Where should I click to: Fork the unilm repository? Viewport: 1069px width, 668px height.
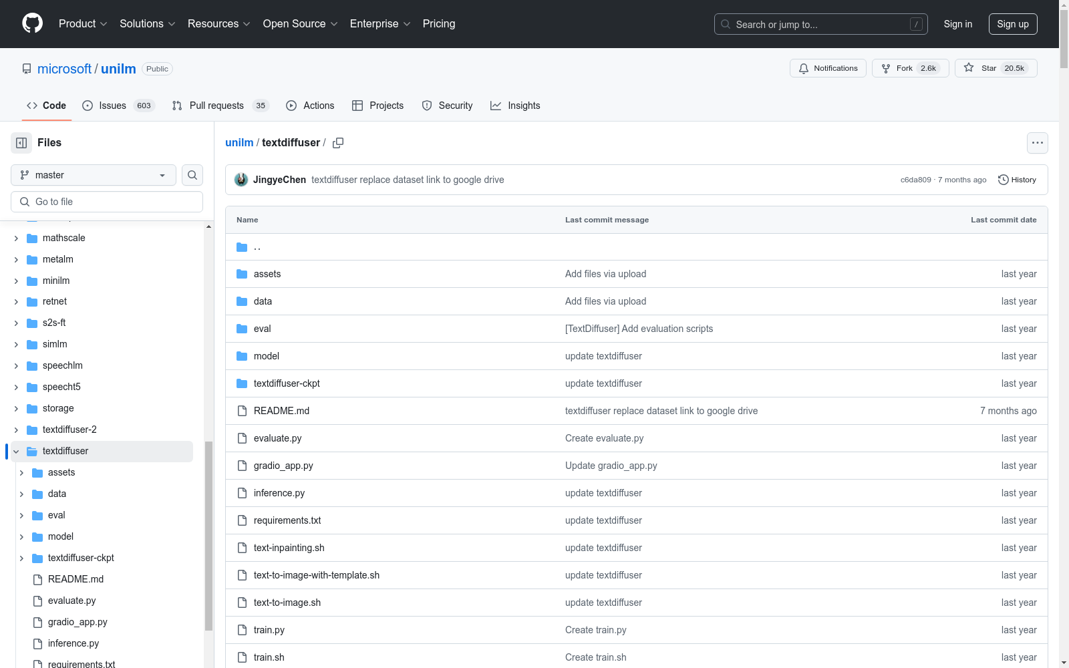910,68
